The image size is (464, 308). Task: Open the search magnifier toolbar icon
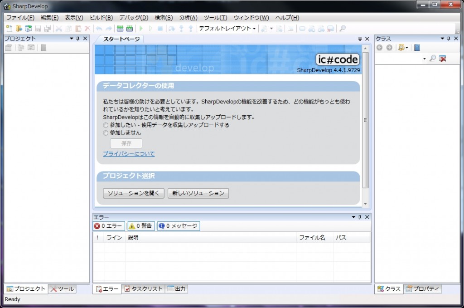(343, 28)
